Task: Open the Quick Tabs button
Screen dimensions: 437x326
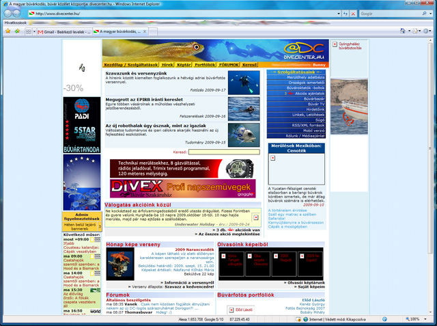Action: click(x=27, y=31)
